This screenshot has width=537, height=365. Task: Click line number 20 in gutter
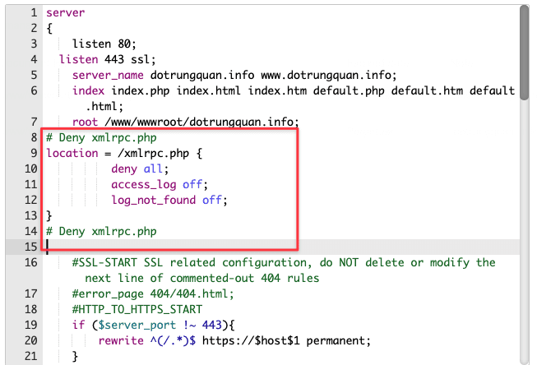click(x=30, y=340)
